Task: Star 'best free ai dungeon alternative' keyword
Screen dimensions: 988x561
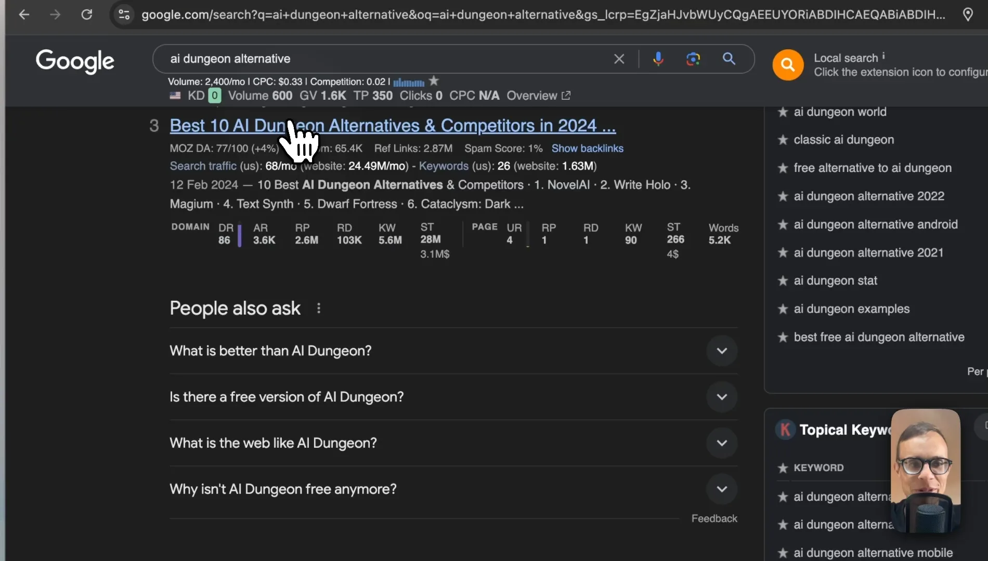Action: 783,337
